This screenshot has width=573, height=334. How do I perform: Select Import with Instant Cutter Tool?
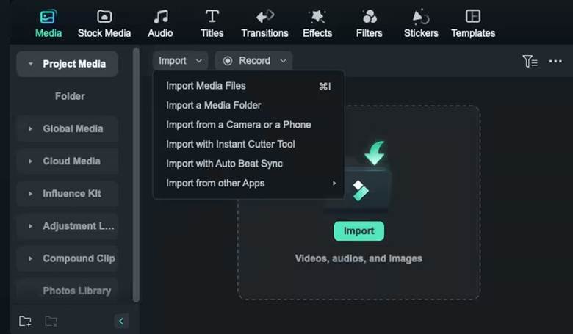click(248, 144)
